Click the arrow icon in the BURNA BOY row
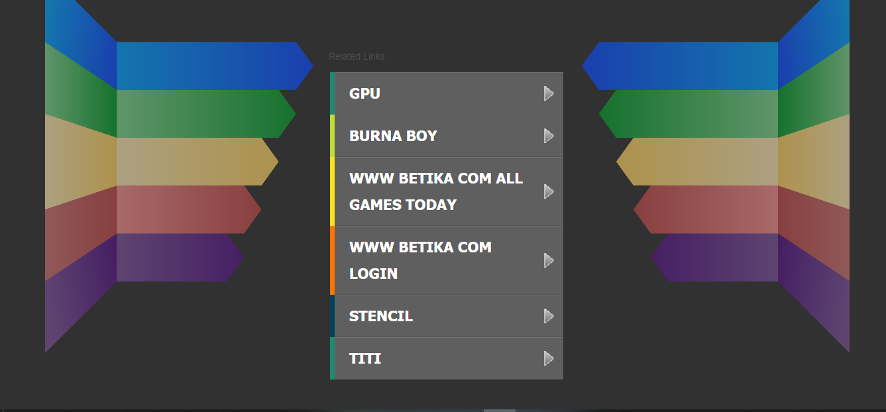 549,136
